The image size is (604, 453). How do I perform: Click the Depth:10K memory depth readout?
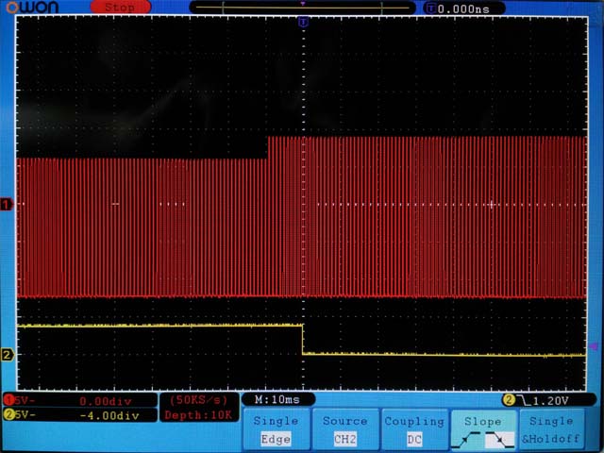point(198,415)
